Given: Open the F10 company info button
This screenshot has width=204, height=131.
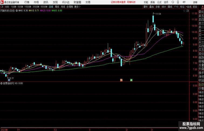Looking at the screenshot, I should [x=176, y=7].
